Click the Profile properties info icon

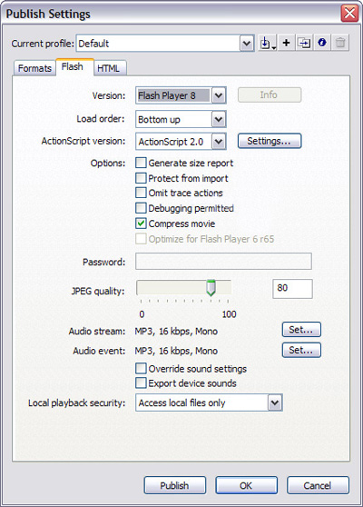pyautogui.click(x=322, y=43)
